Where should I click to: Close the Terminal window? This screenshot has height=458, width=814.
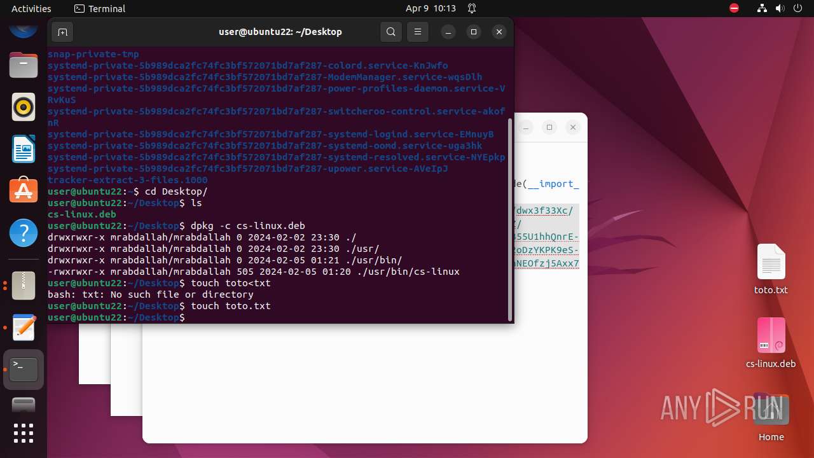[x=499, y=32]
